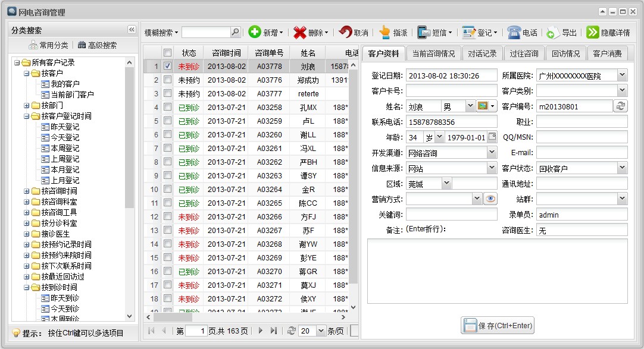The image size is (644, 349).
Task: Click the 常用分类 icon in sidebar
Action: point(33,45)
